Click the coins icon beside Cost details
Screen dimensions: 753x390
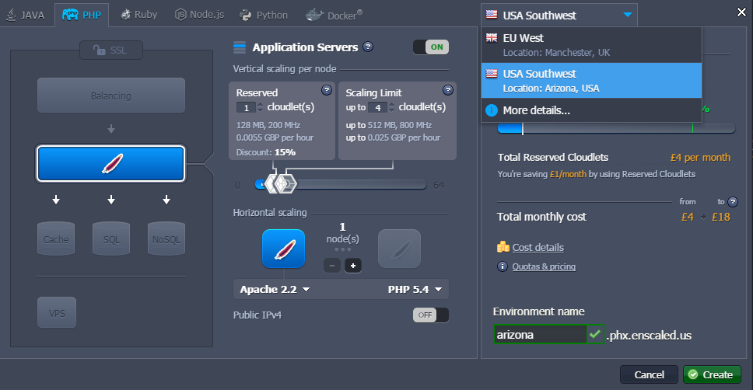503,247
